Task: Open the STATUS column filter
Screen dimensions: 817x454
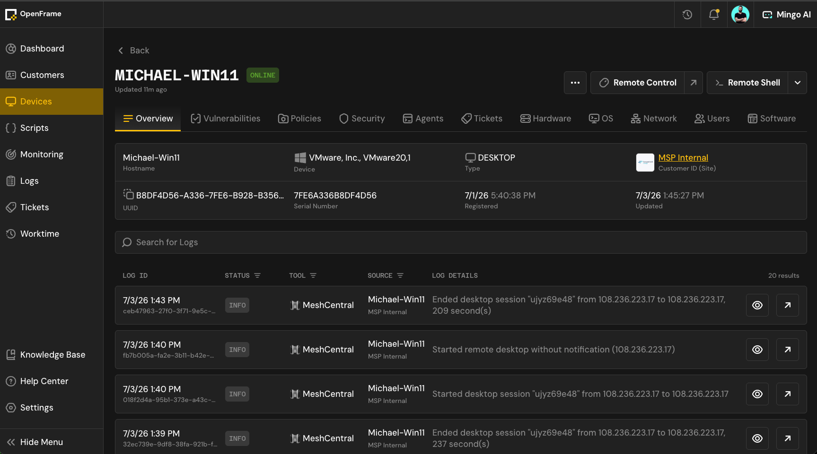Action: pos(257,275)
